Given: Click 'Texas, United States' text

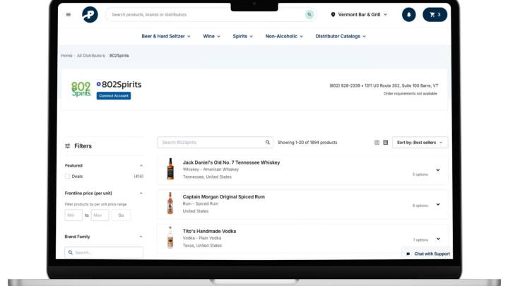Looking at the screenshot, I should pyautogui.click(x=202, y=246).
